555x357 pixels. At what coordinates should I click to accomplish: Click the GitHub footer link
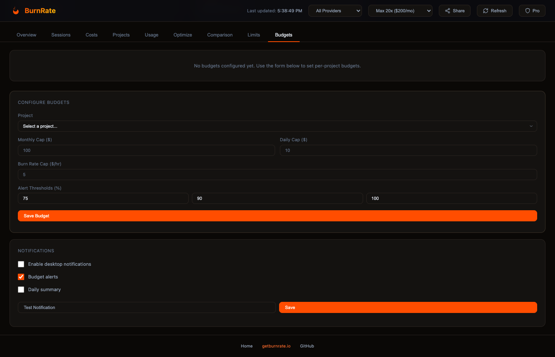point(307,346)
